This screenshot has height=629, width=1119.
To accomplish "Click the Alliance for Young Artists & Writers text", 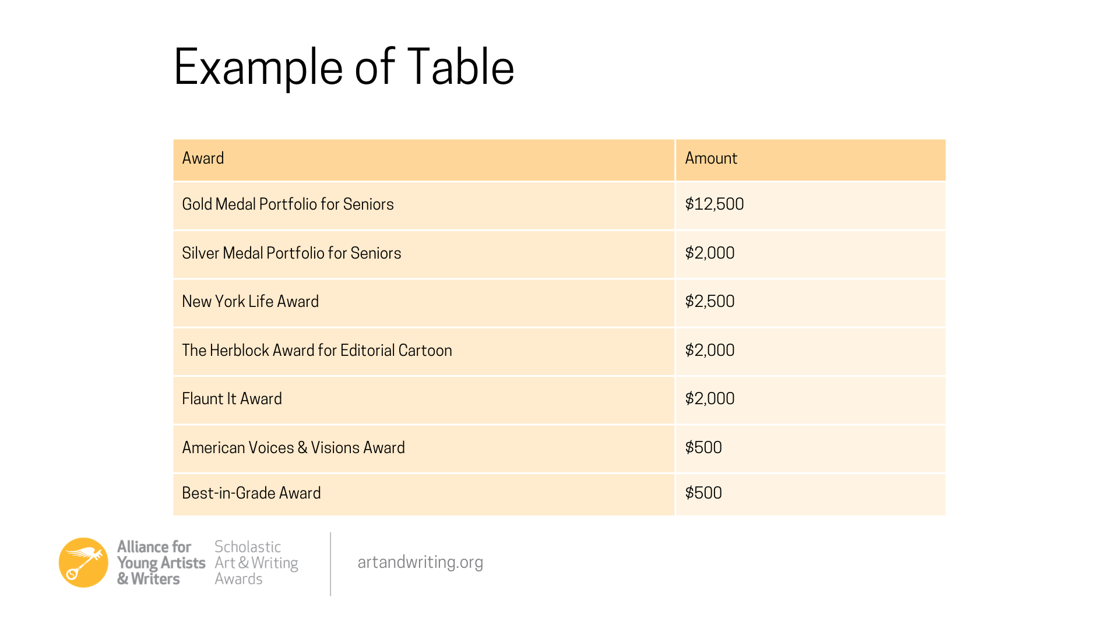I will pos(161,563).
